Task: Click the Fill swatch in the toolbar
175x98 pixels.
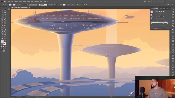Action: tap(2, 42)
